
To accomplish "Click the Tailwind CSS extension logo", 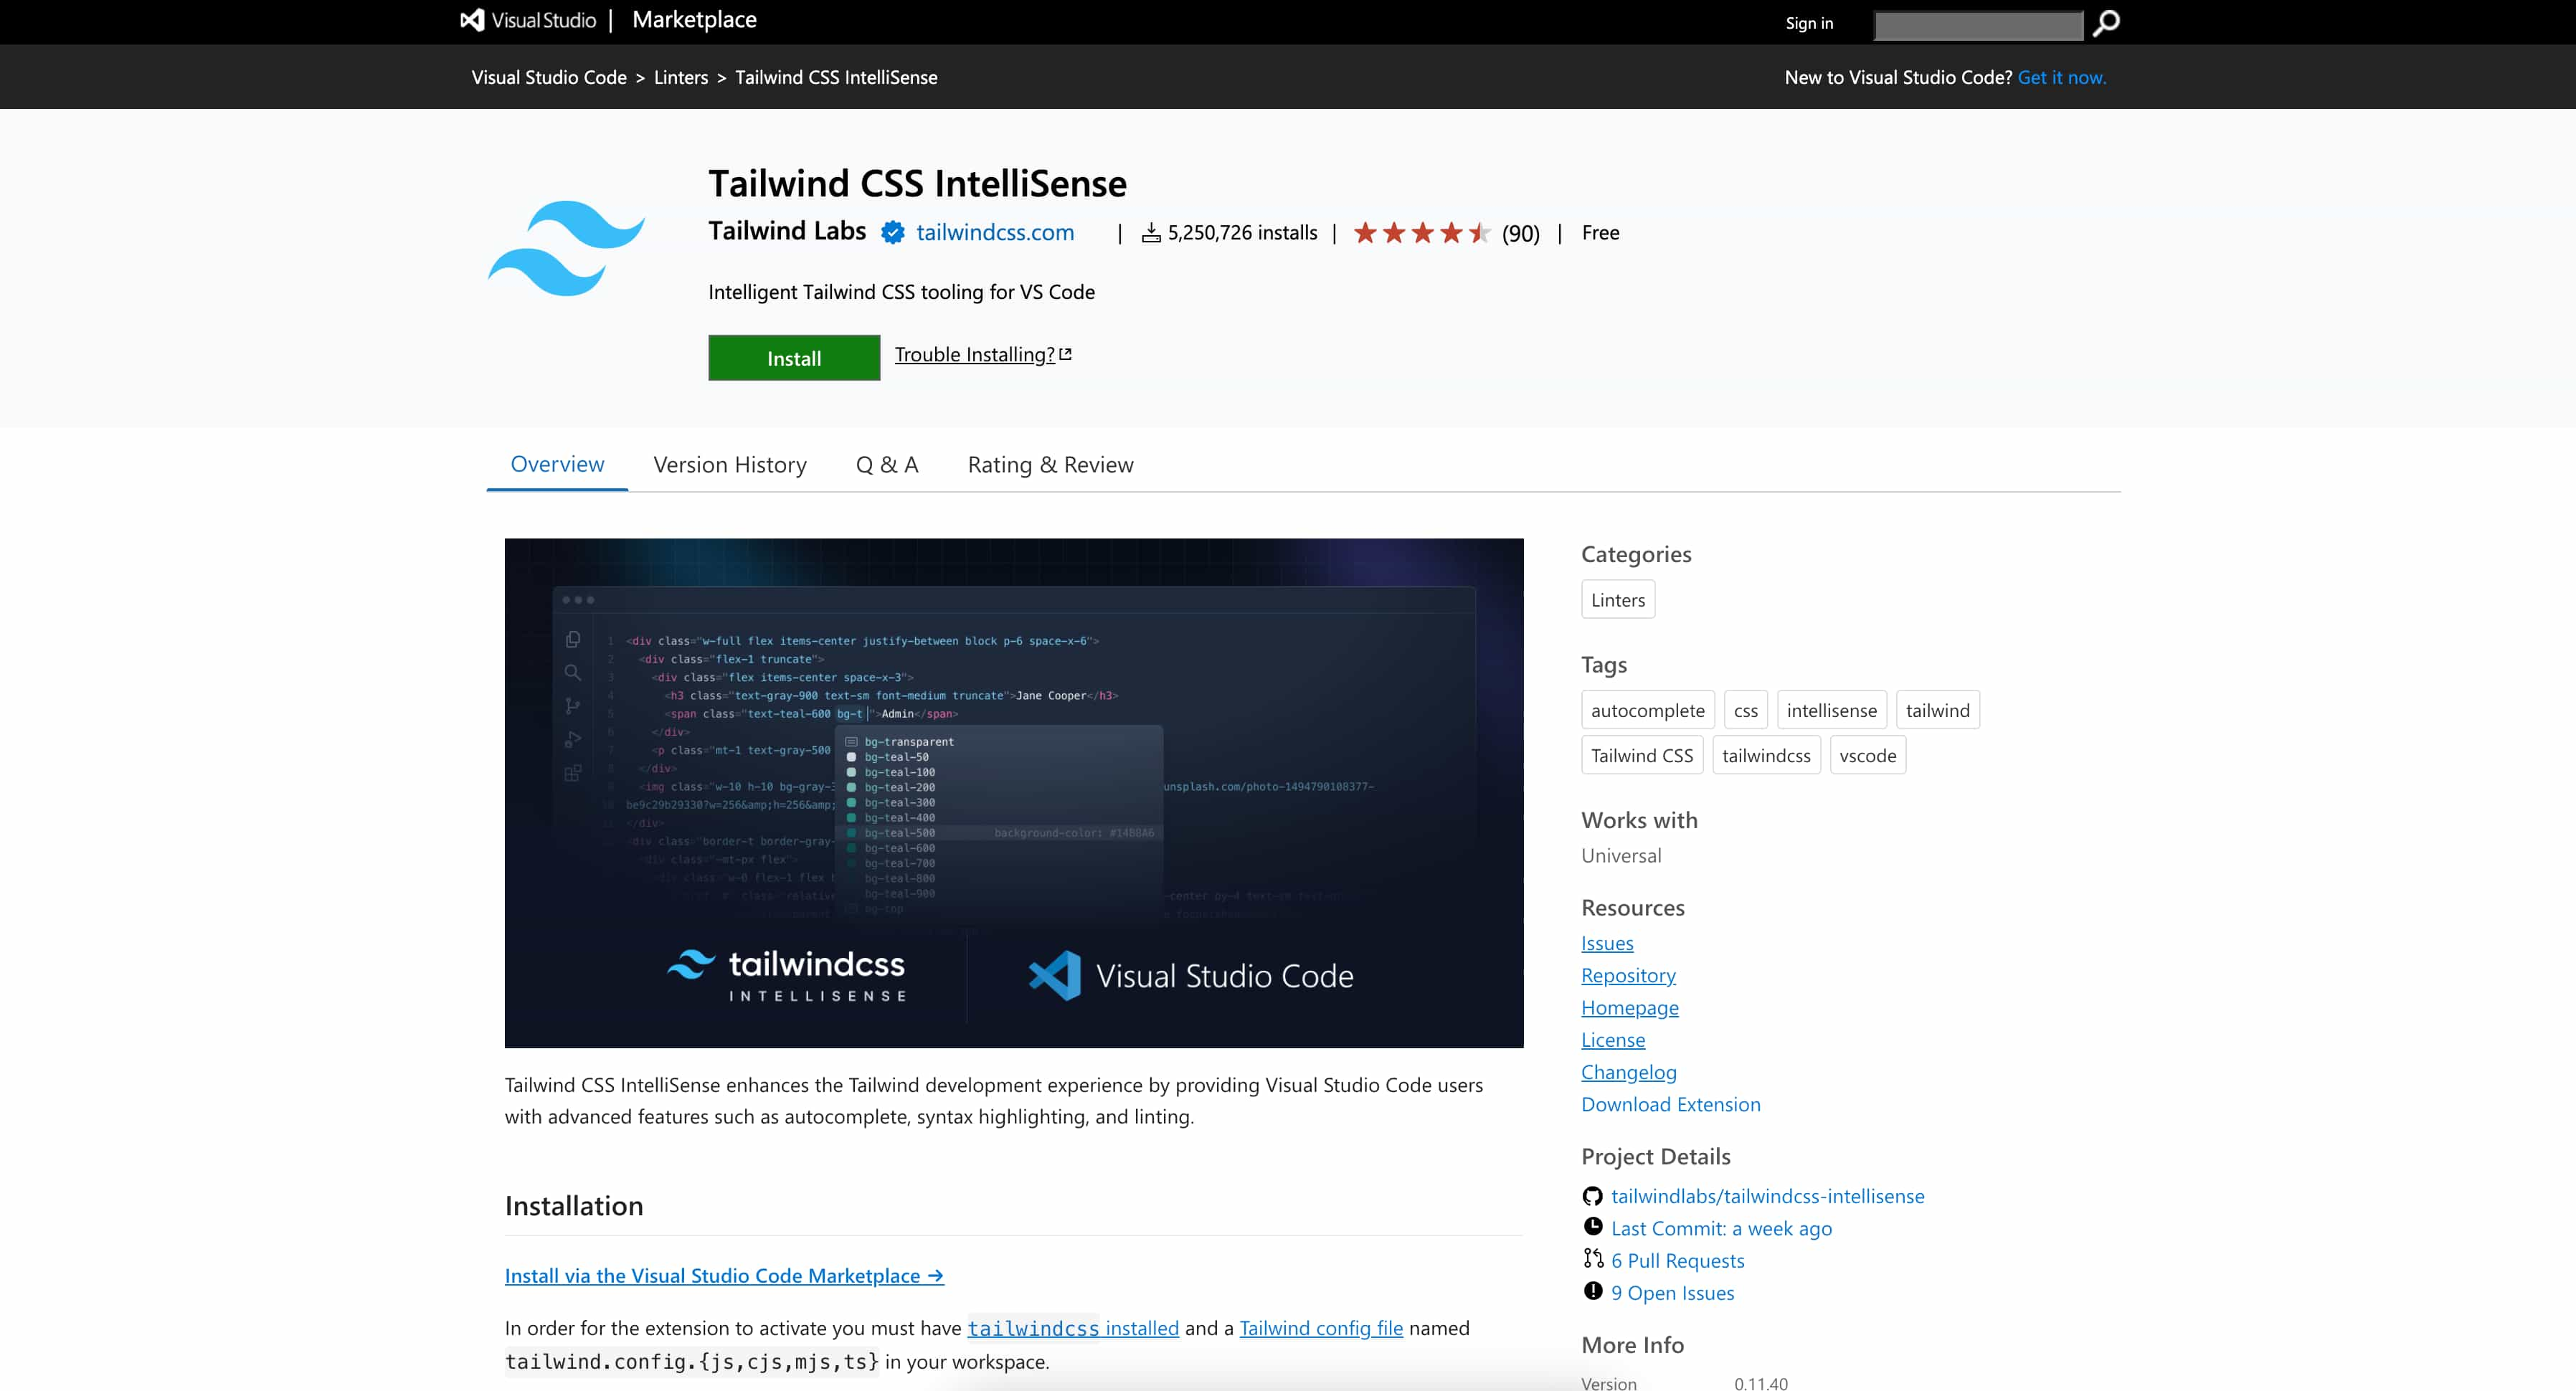I will pos(566,248).
